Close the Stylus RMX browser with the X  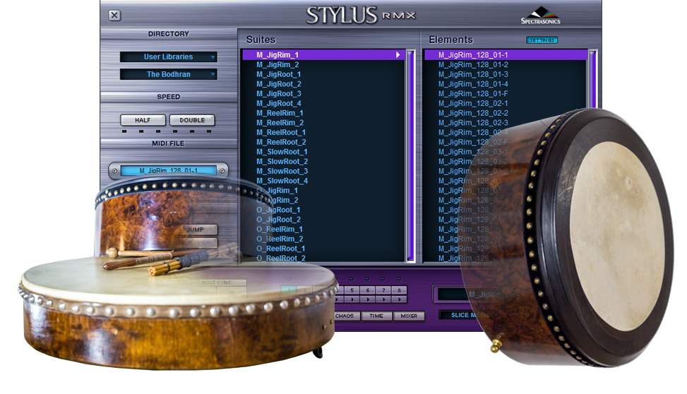coord(114,16)
